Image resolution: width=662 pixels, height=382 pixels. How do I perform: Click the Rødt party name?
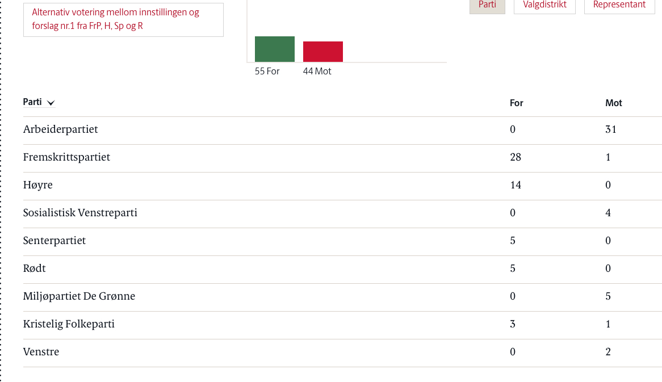35,268
